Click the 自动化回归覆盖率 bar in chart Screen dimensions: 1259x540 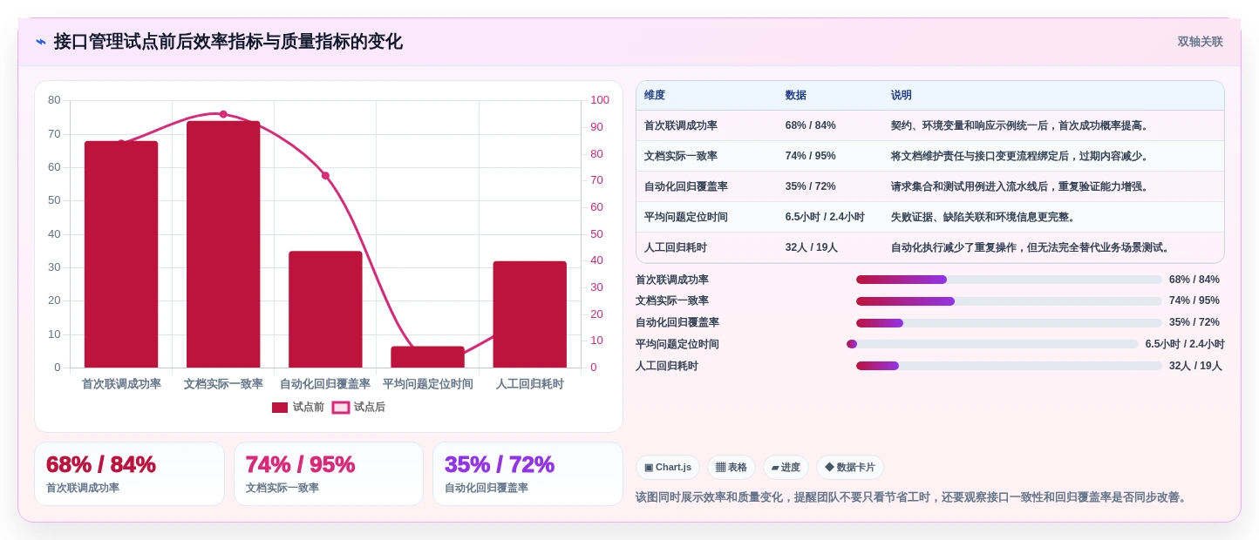point(325,309)
